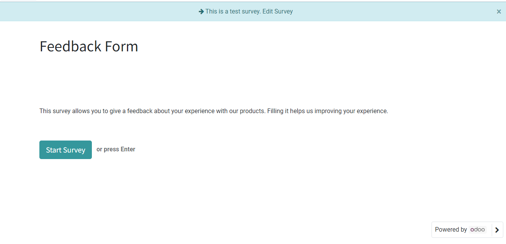Expand the Powered by Odoo chevron arrow
This screenshot has height=244, width=506.
pos(497,230)
